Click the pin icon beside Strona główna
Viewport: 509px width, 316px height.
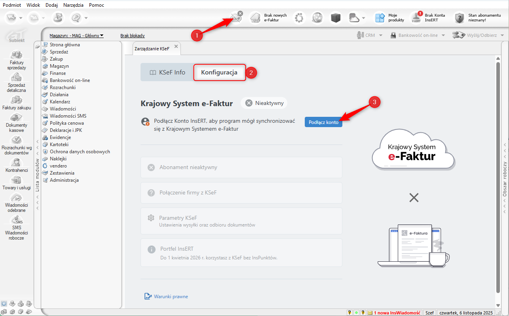pyautogui.click(x=37, y=47)
